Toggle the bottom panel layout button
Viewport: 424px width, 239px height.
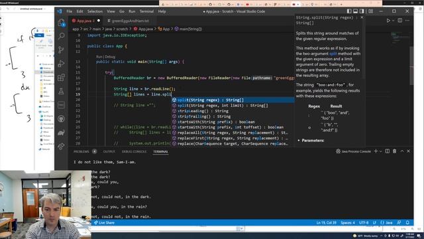coord(356,11)
